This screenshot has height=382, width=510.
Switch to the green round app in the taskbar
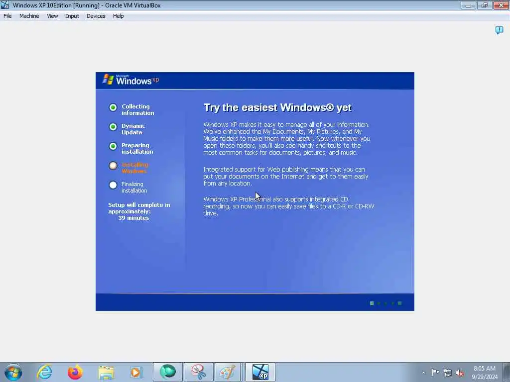168,372
